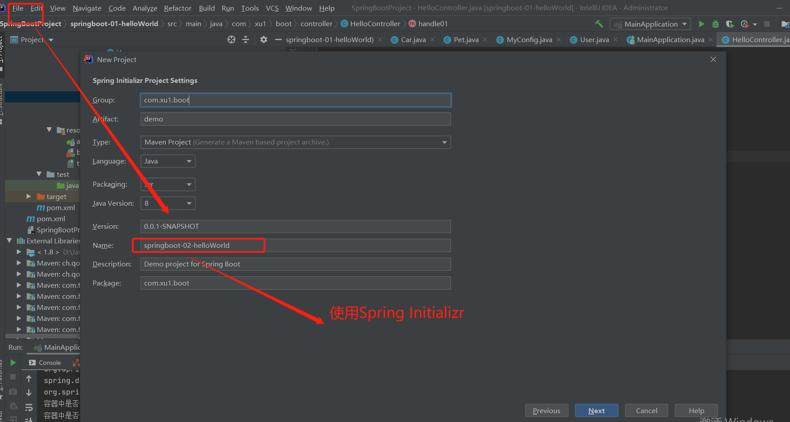Click springboot-01-helloWorld in breadcrumb
The image size is (790, 422).
coord(114,24)
